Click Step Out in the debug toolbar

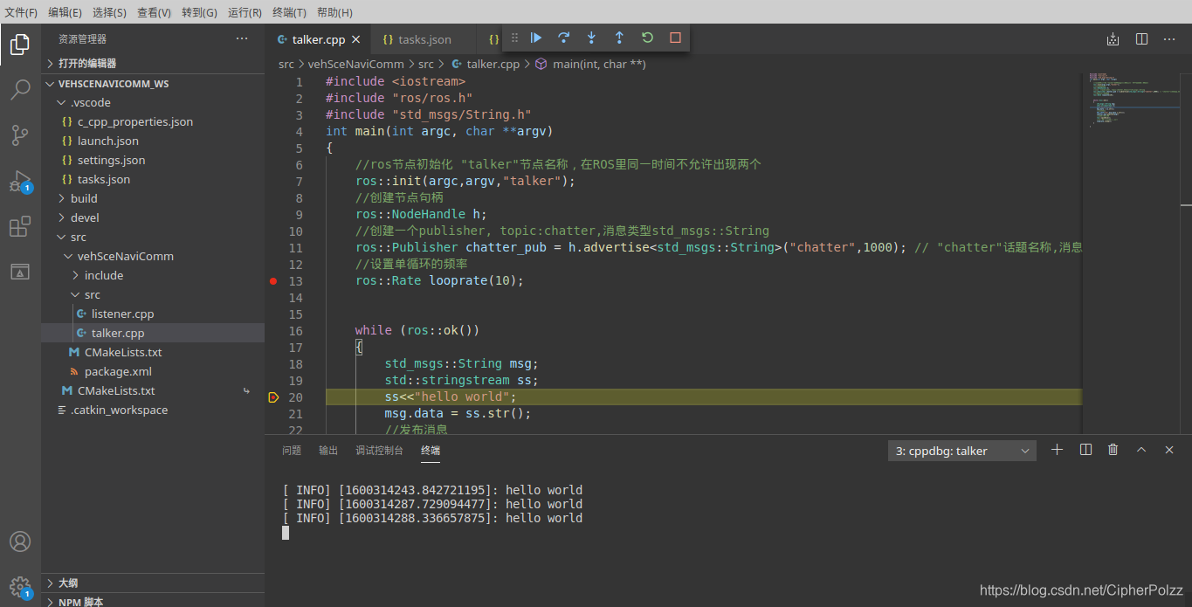pos(619,38)
